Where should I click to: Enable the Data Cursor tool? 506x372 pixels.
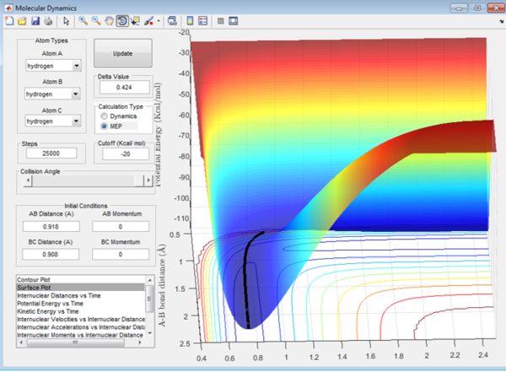[x=136, y=19]
